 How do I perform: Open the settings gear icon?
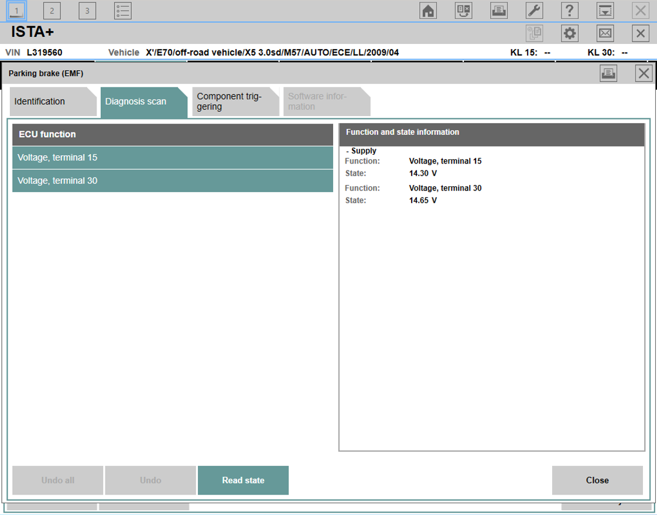pyautogui.click(x=569, y=33)
